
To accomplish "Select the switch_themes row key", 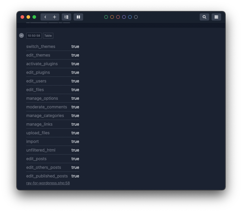I will click(41, 46).
